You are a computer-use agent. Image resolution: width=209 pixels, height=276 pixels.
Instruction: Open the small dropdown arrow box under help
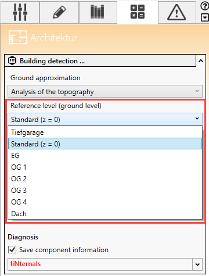coord(205,18)
